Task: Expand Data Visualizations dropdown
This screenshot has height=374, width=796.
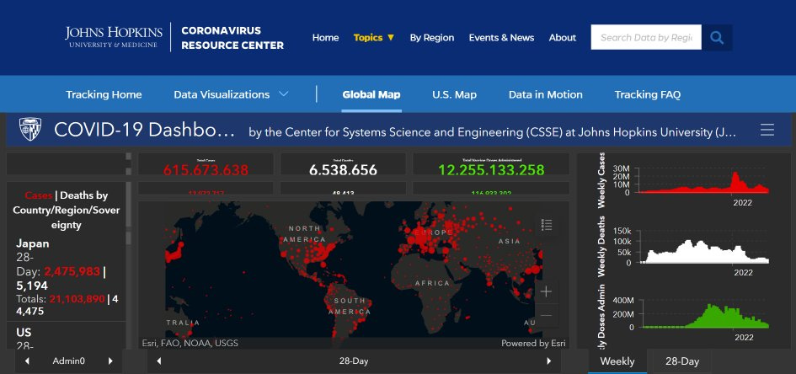Action: pyautogui.click(x=231, y=94)
